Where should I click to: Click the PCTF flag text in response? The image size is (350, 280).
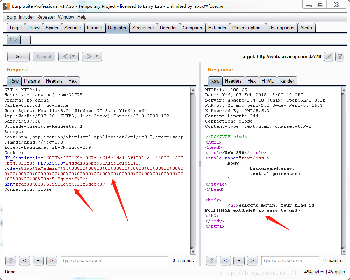coord(252,210)
